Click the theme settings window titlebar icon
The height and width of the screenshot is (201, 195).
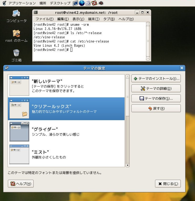tap(7, 68)
